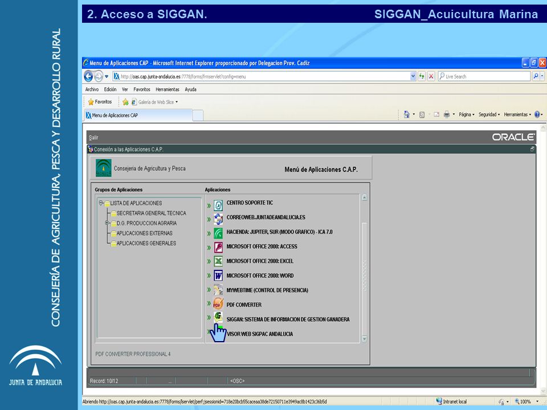Open the recent pages dropdown arrow
Screen dimensions: 547x410
pyautogui.click(x=107, y=76)
